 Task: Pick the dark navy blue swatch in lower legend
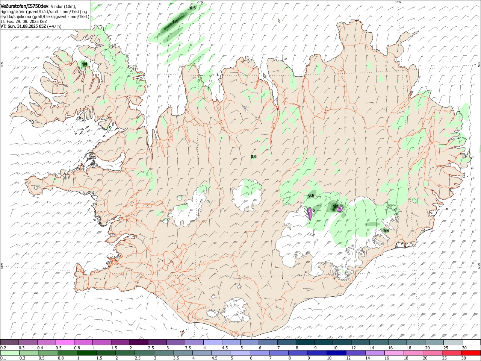click(x=336, y=353)
